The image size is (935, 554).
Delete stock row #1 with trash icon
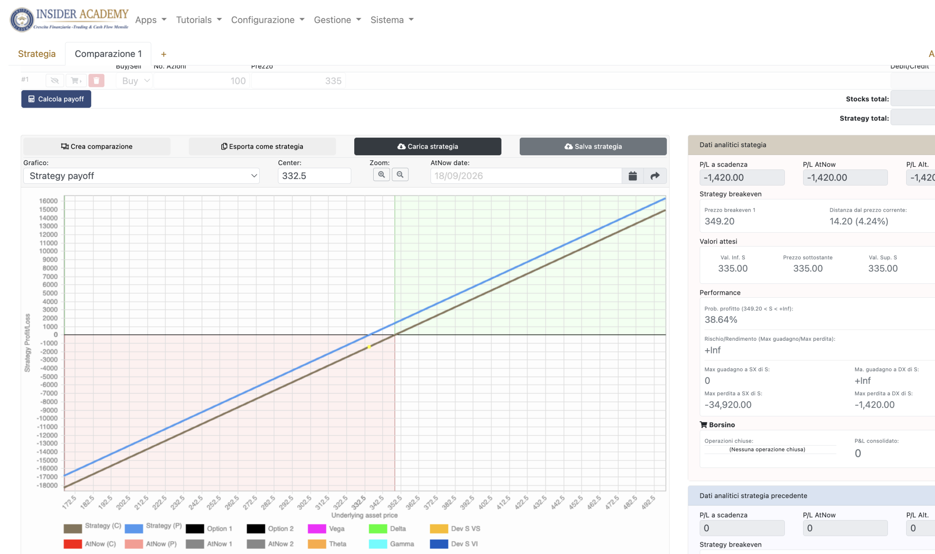[x=96, y=81]
